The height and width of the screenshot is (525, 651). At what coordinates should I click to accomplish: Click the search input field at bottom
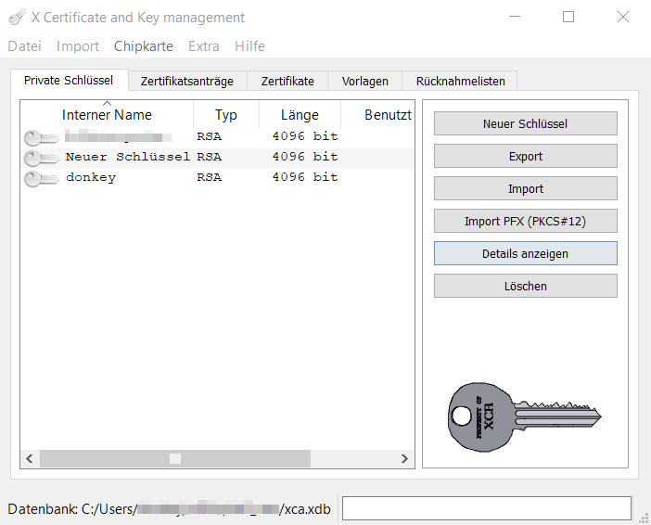(x=486, y=508)
